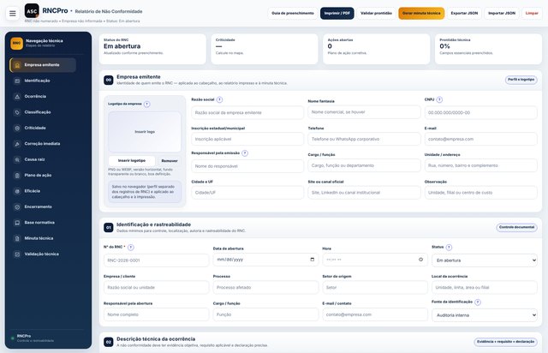The height and width of the screenshot is (353, 548).
Task: Click the CNPJ input field
Action: coord(481,112)
